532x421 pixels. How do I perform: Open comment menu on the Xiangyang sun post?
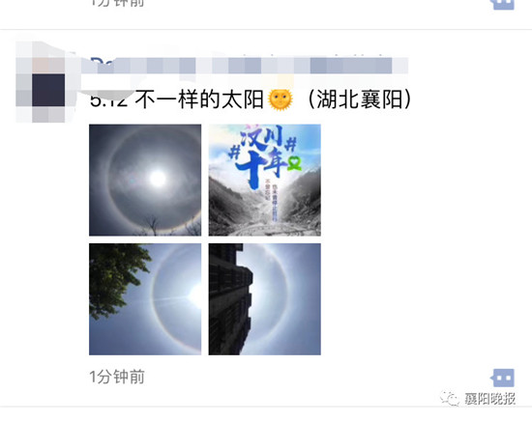coord(502,378)
